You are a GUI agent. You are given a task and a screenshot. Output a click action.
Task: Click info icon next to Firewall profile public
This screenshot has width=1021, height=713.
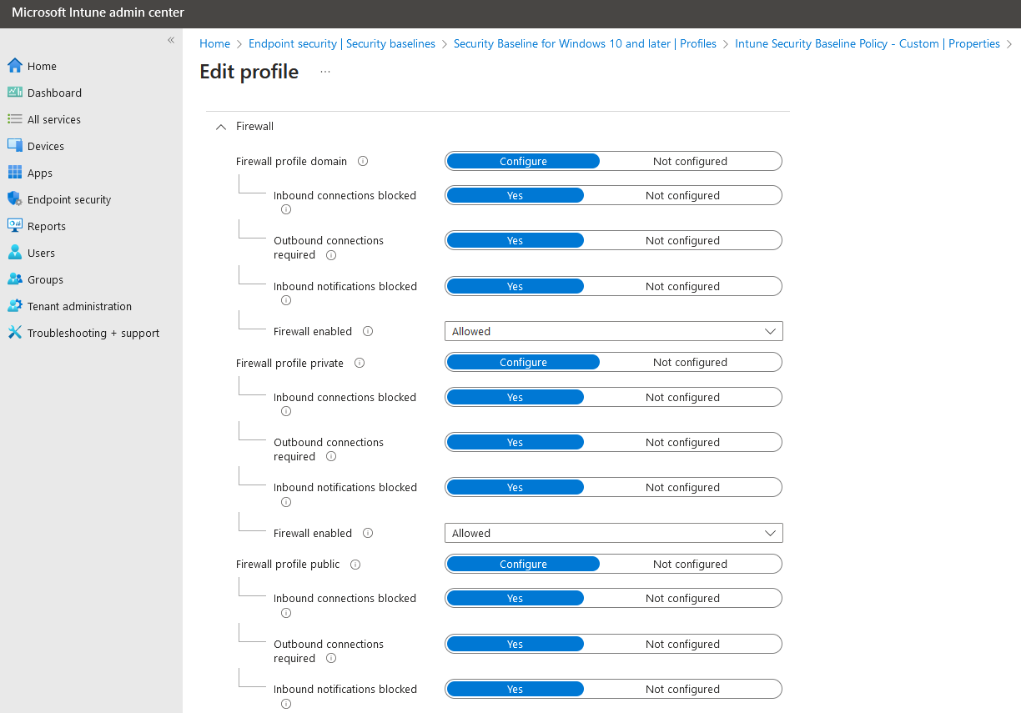coord(355,565)
